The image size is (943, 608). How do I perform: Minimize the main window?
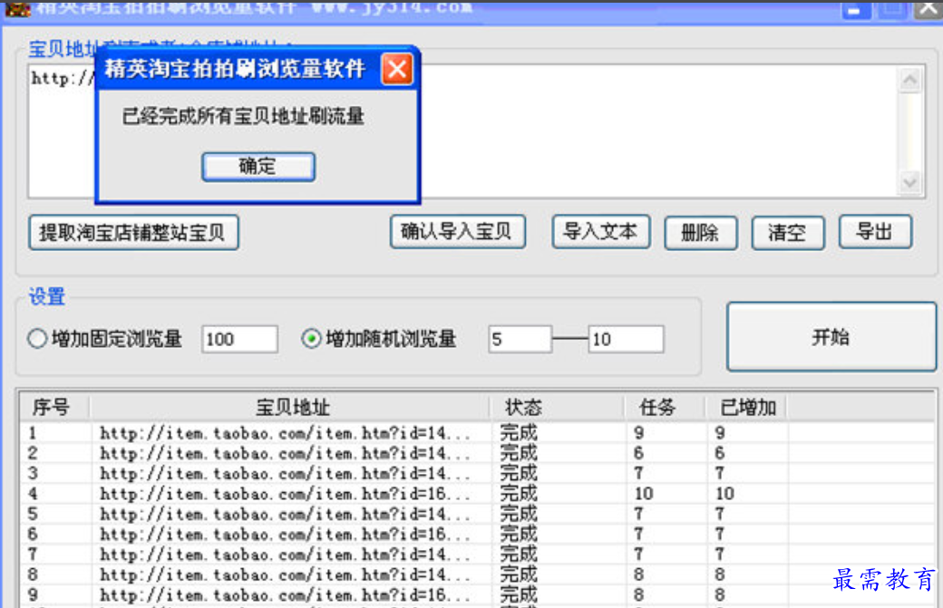coord(855,10)
